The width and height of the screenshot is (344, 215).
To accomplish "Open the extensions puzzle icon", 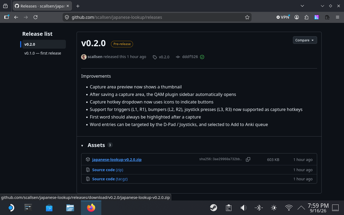I will 307,17.
